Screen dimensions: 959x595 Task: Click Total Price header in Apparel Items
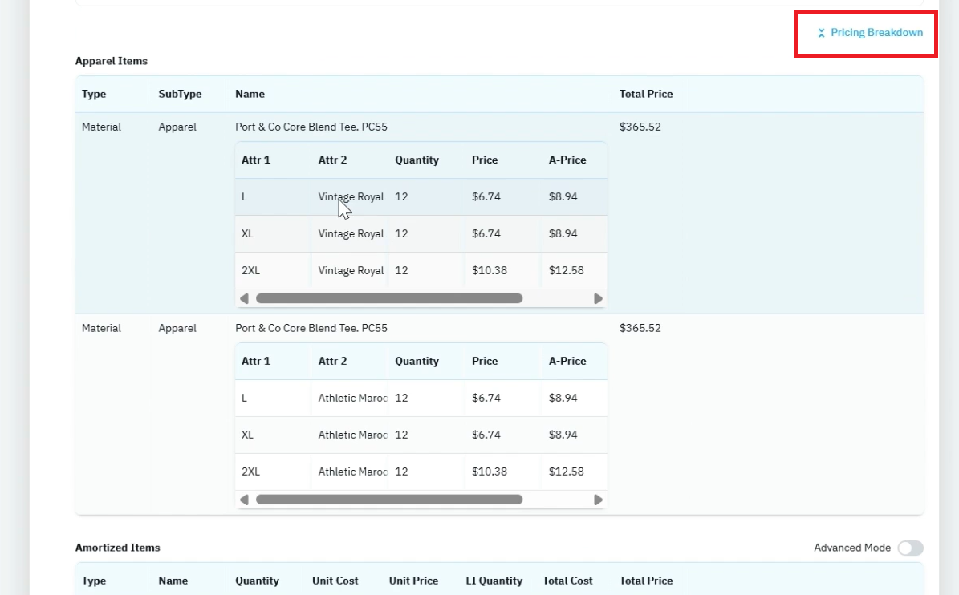pos(646,94)
